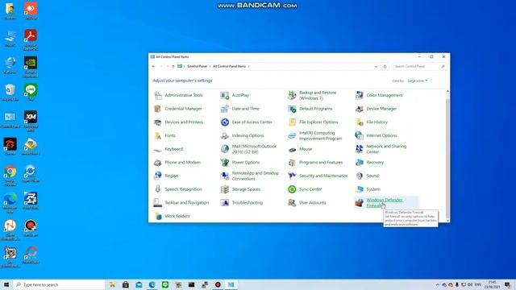The image size is (516, 290).
Task: Select the Bandicam desktop shortcut
Action: point(31,228)
